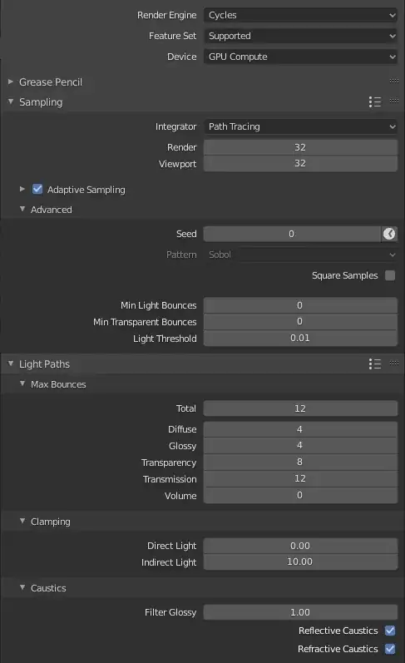Collapse the Max Bounces subpanel

coord(22,384)
